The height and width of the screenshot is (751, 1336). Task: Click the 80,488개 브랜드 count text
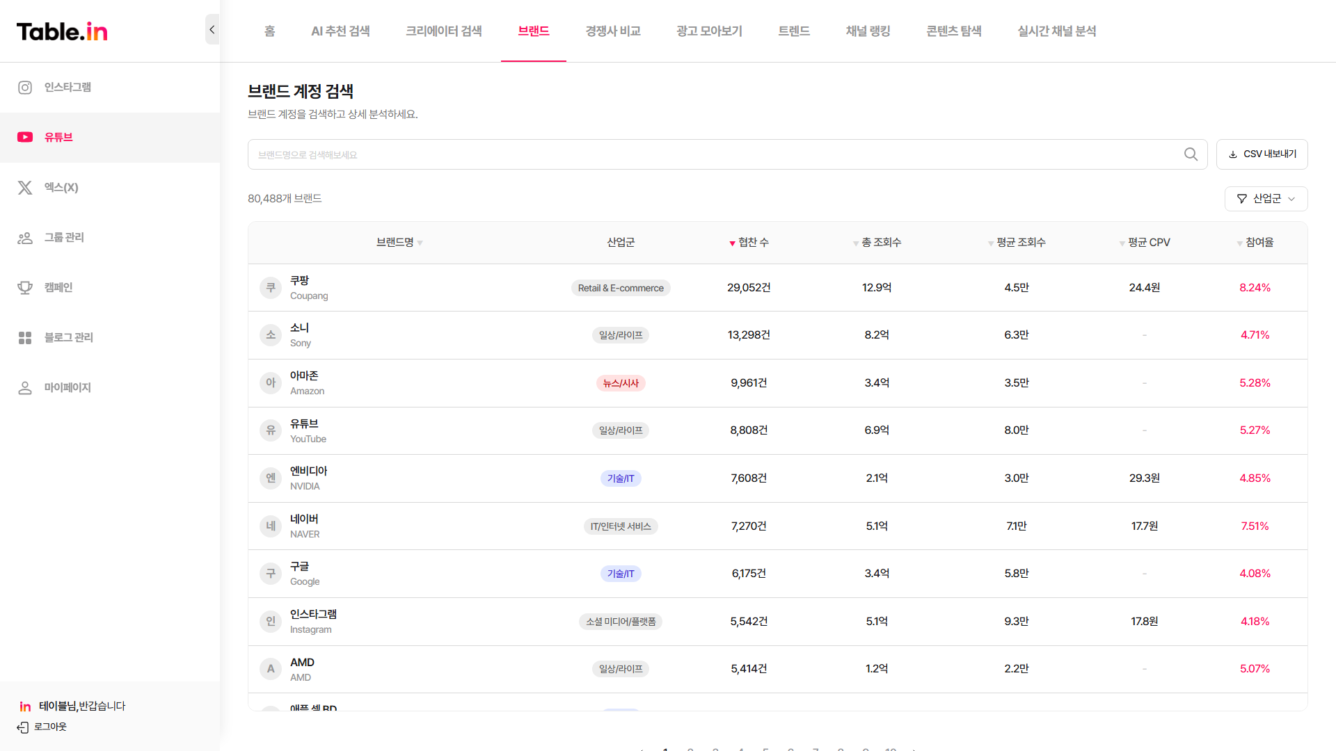click(x=285, y=199)
